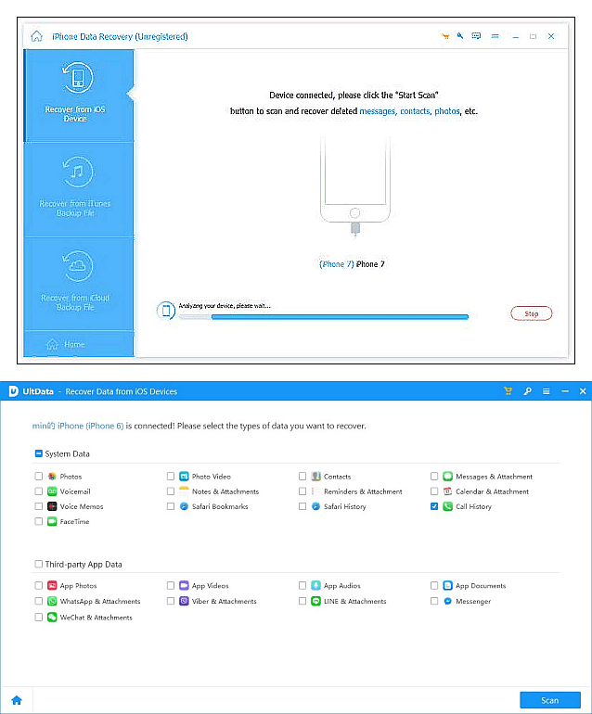592x714 pixels.
Task: Click the WhatsApp & Attachments icon
Action: [x=52, y=601]
